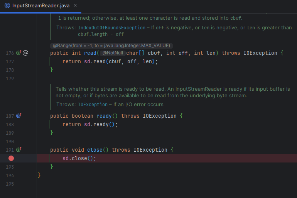The image size is (297, 198).
Task: Remove the red breakpoint on sd.close() line
Action: pos(11,158)
